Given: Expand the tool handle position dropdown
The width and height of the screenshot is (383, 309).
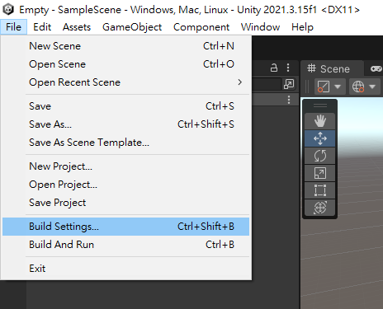Looking at the screenshot, I should click(x=329, y=87).
